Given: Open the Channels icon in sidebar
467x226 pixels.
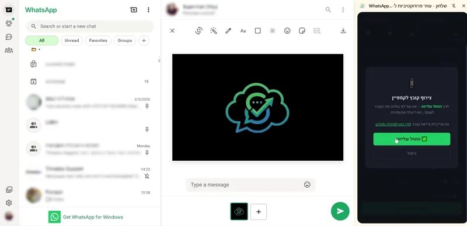Looking at the screenshot, I should pyautogui.click(x=9, y=37).
